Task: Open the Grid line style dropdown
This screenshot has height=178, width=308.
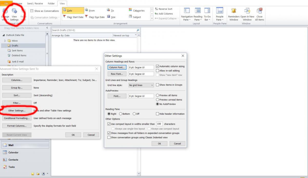Action: click(x=141, y=85)
